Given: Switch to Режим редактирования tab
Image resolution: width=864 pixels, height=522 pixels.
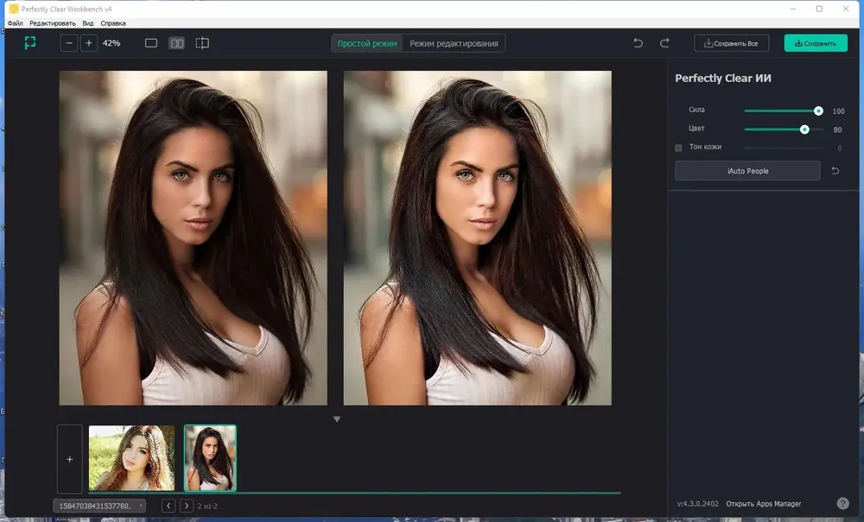Looking at the screenshot, I should (454, 43).
